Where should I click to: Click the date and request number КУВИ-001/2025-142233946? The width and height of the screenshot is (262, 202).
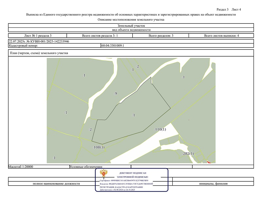(39, 42)
